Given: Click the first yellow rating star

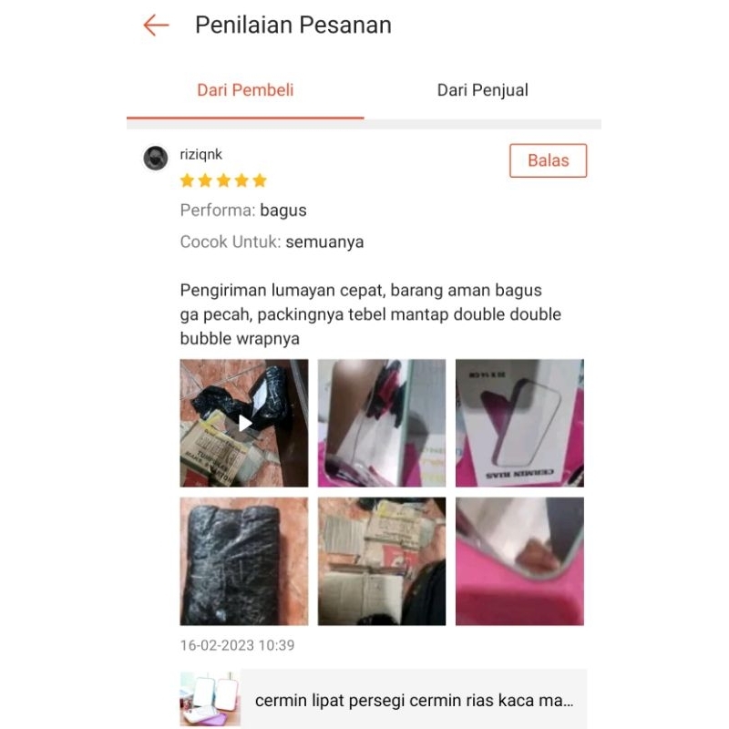Looking at the screenshot, I should [x=187, y=180].
